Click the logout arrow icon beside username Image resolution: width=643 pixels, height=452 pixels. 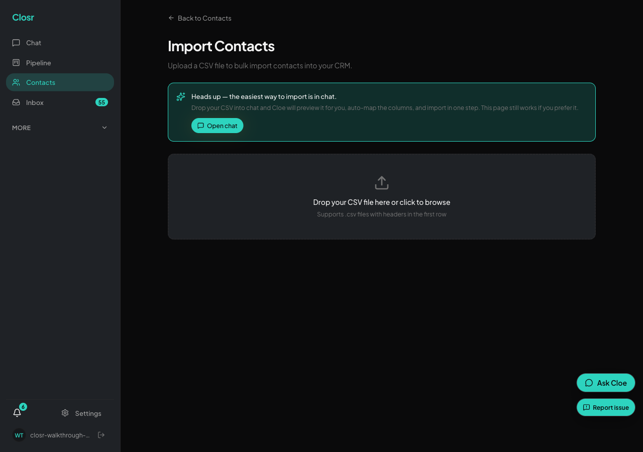click(x=101, y=435)
